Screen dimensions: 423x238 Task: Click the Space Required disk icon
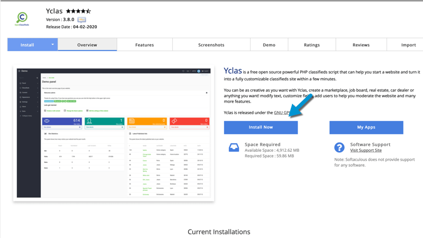pos(234,148)
